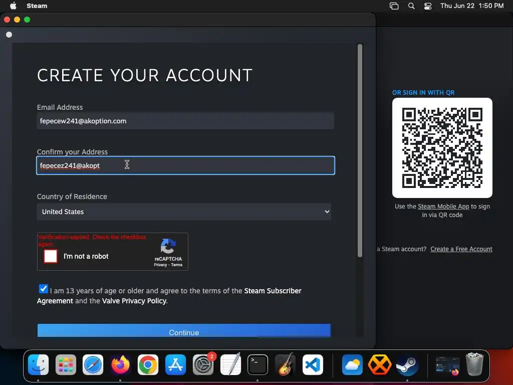Open System Settings with badge in dock
This screenshot has height=385, width=513.
point(203,364)
